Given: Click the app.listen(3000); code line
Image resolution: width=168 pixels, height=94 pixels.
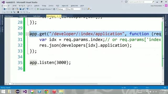Looking at the screenshot, I should [50, 63].
